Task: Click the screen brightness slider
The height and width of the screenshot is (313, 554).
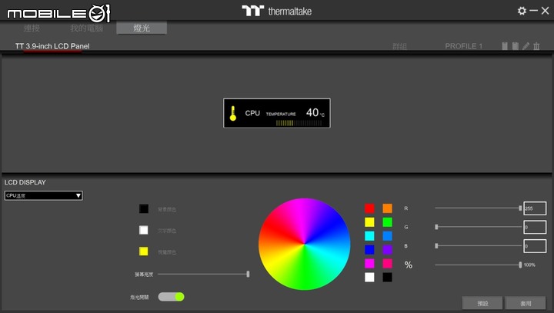Action: coord(203,274)
